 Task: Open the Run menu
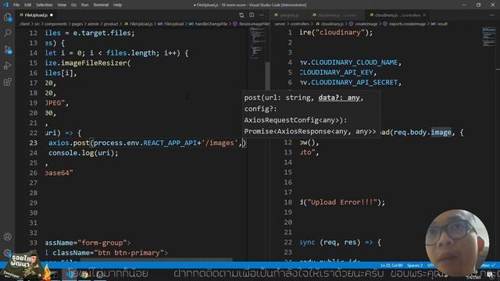pyautogui.click(x=84, y=5)
